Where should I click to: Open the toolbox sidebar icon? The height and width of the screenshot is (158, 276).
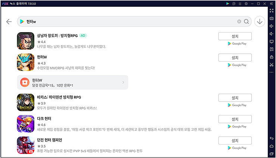pos(272,57)
